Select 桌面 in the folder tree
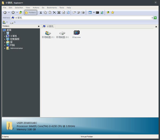 [x=9, y=30]
